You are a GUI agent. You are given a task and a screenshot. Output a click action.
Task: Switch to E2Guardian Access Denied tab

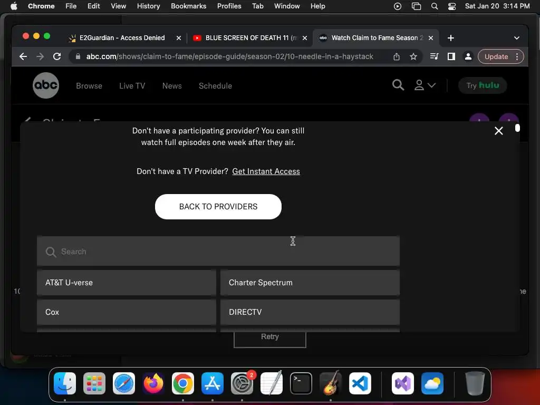(122, 38)
